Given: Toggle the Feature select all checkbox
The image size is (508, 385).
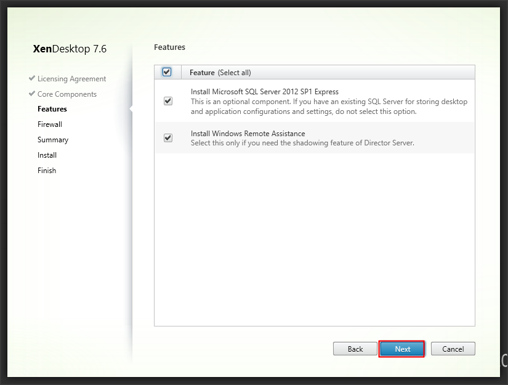Looking at the screenshot, I should 167,72.
